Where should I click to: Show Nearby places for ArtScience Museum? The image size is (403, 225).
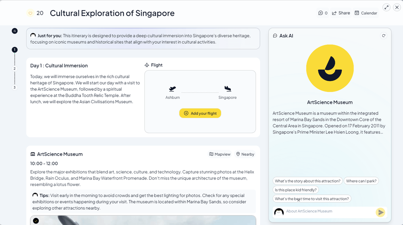coord(245,154)
